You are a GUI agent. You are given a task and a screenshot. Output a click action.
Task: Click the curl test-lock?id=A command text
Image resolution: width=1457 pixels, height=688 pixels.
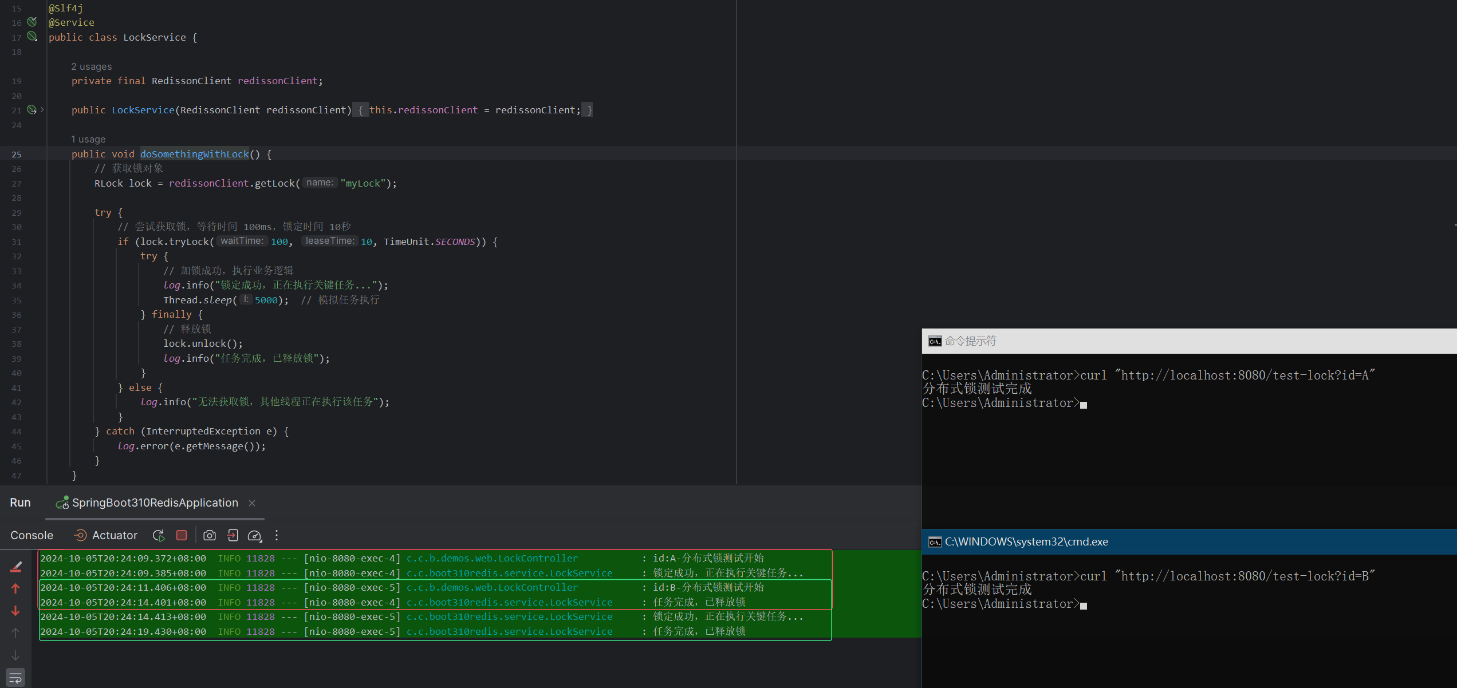1227,375
